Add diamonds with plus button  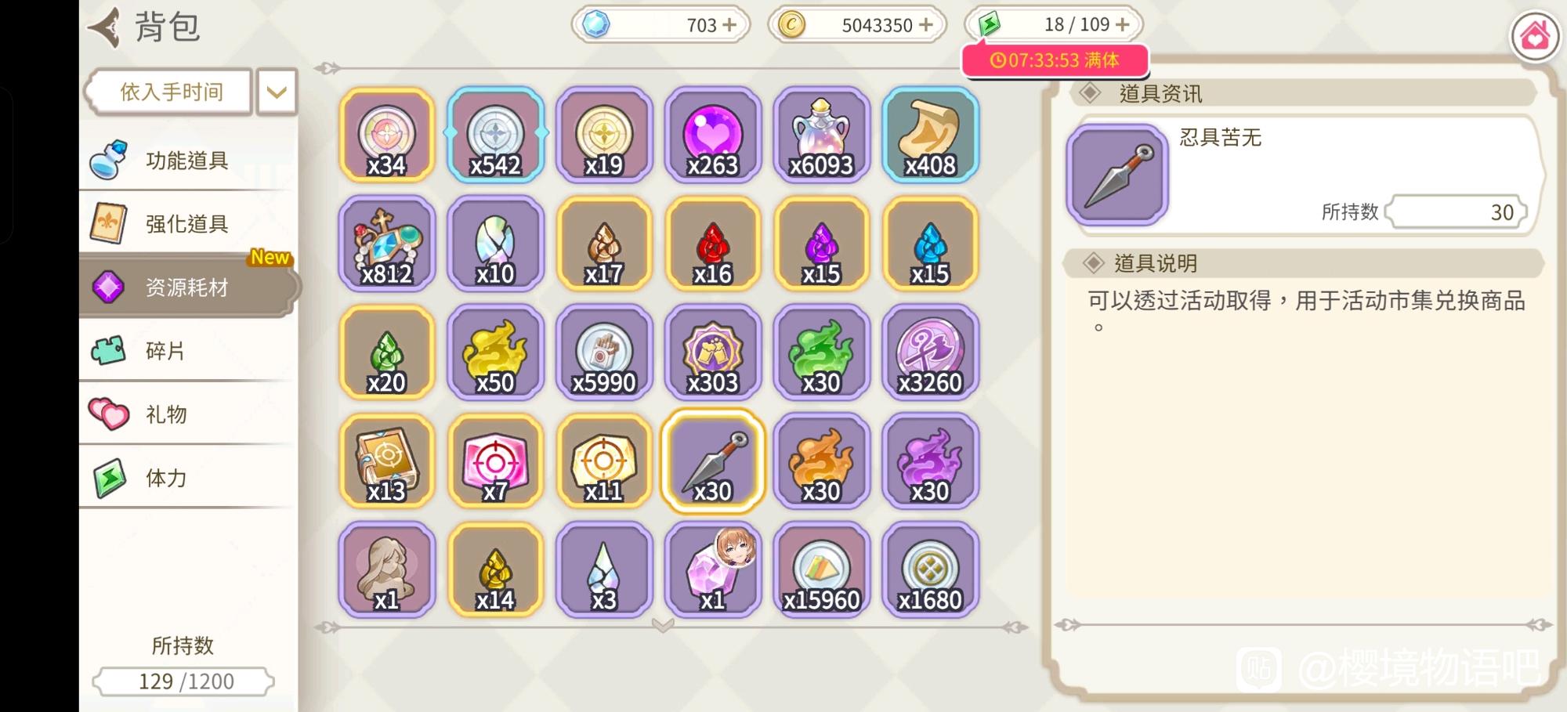click(729, 25)
